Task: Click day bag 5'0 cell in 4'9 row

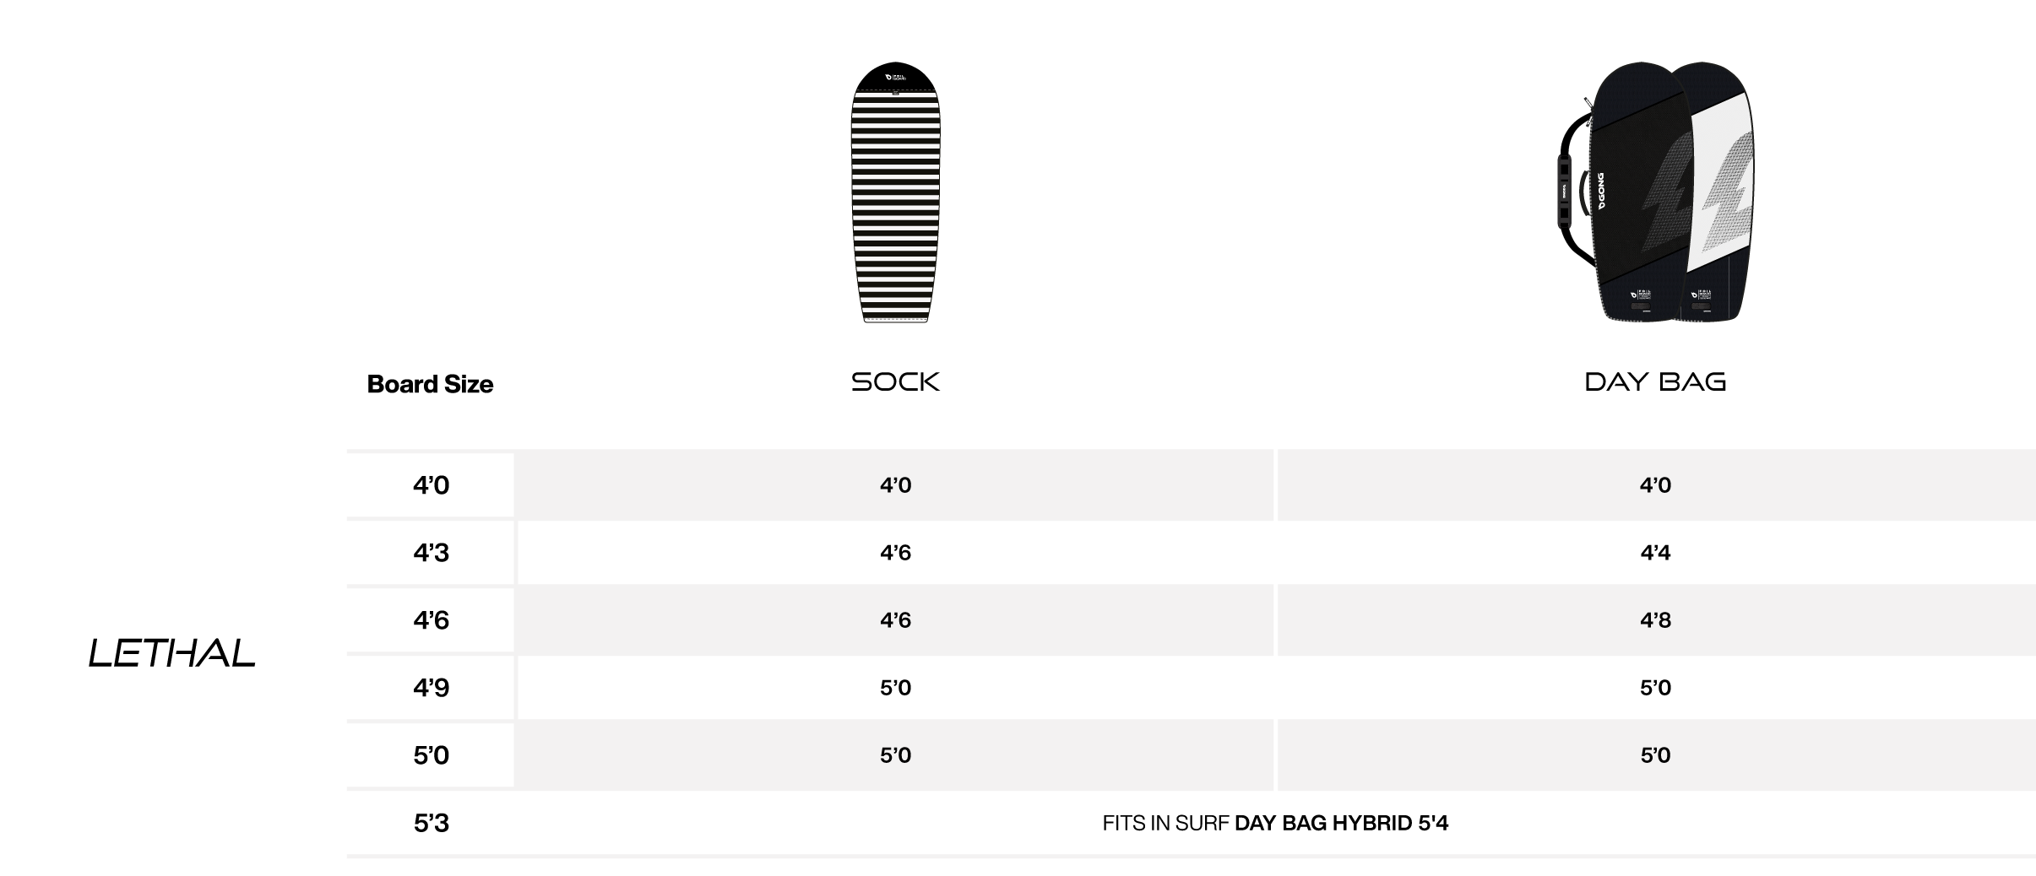Action: tap(1655, 688)
